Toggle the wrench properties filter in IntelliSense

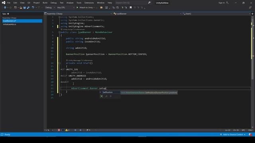106,96
